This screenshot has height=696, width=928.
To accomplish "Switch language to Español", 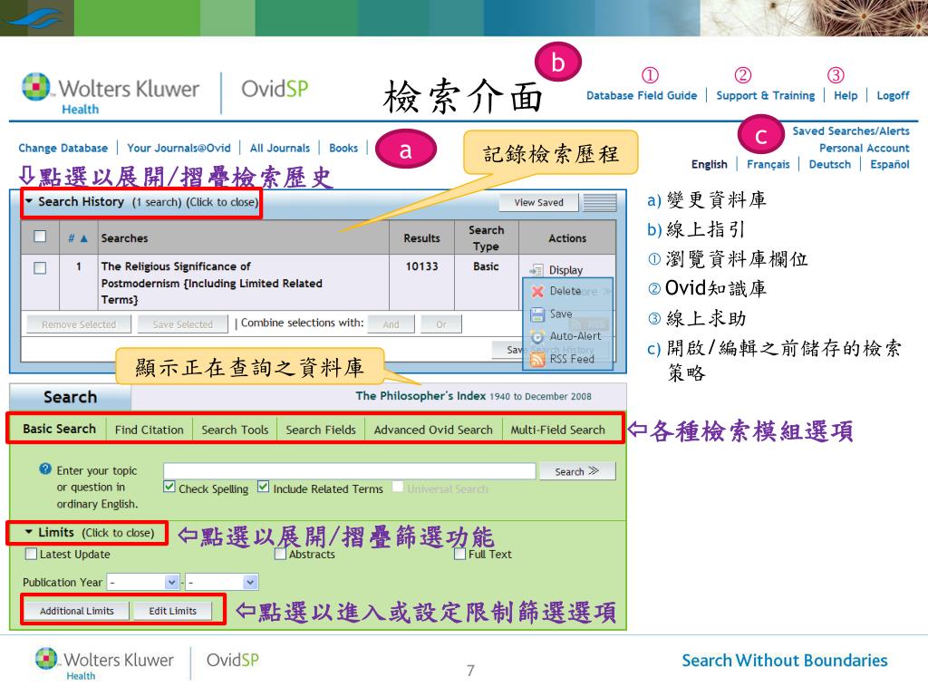I will (x=890, y=165).
